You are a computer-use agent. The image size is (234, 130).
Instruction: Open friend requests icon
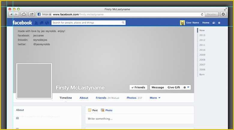tap(36, 23)
